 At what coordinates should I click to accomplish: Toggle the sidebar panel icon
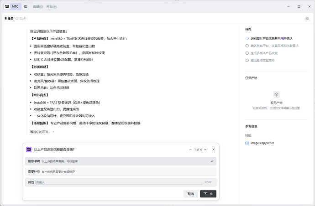click(26, 6)
